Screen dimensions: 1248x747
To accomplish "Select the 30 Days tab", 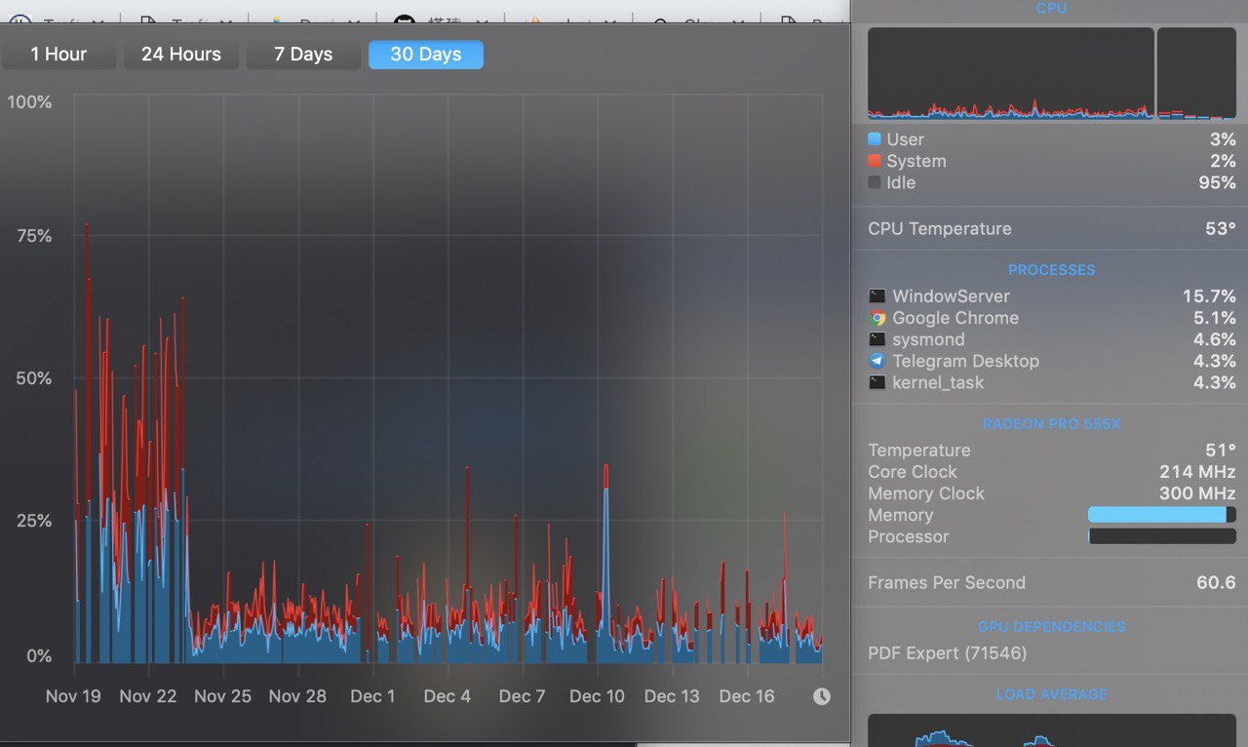I will tap(426, 55).
